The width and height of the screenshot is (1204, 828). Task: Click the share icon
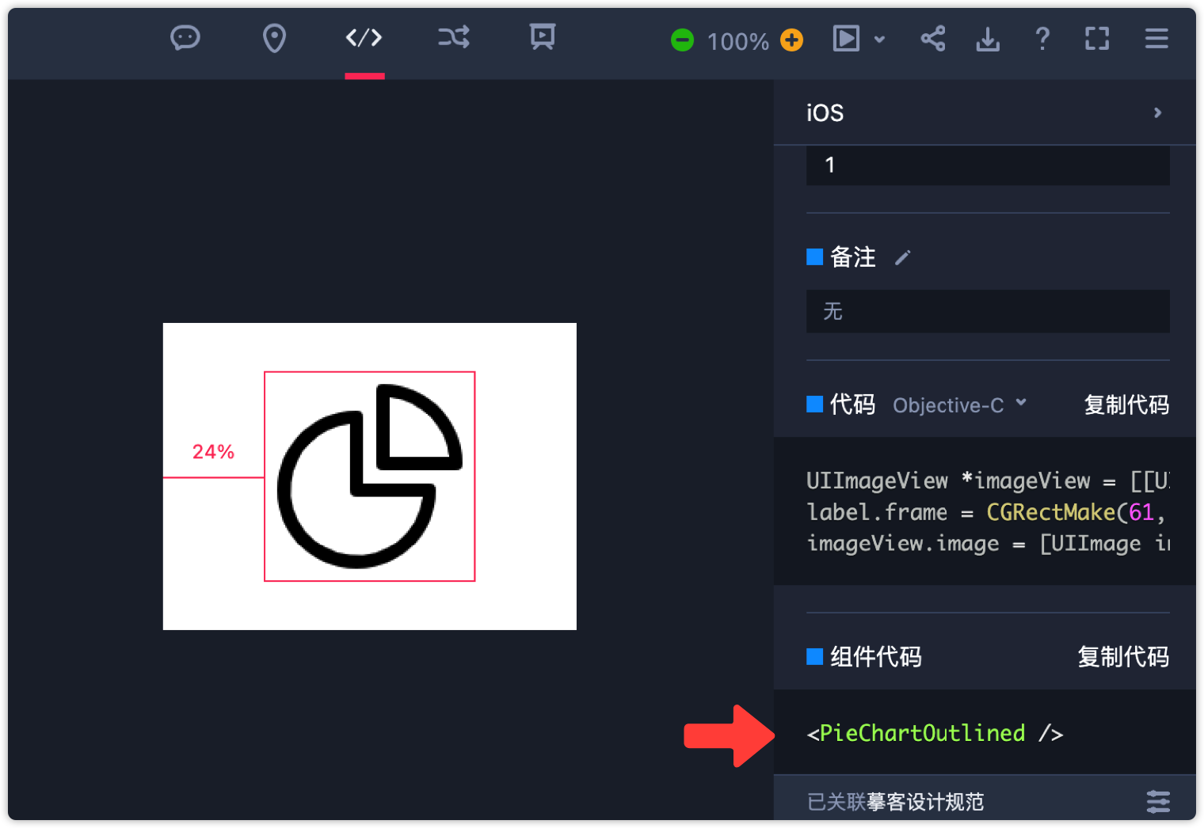933,38
